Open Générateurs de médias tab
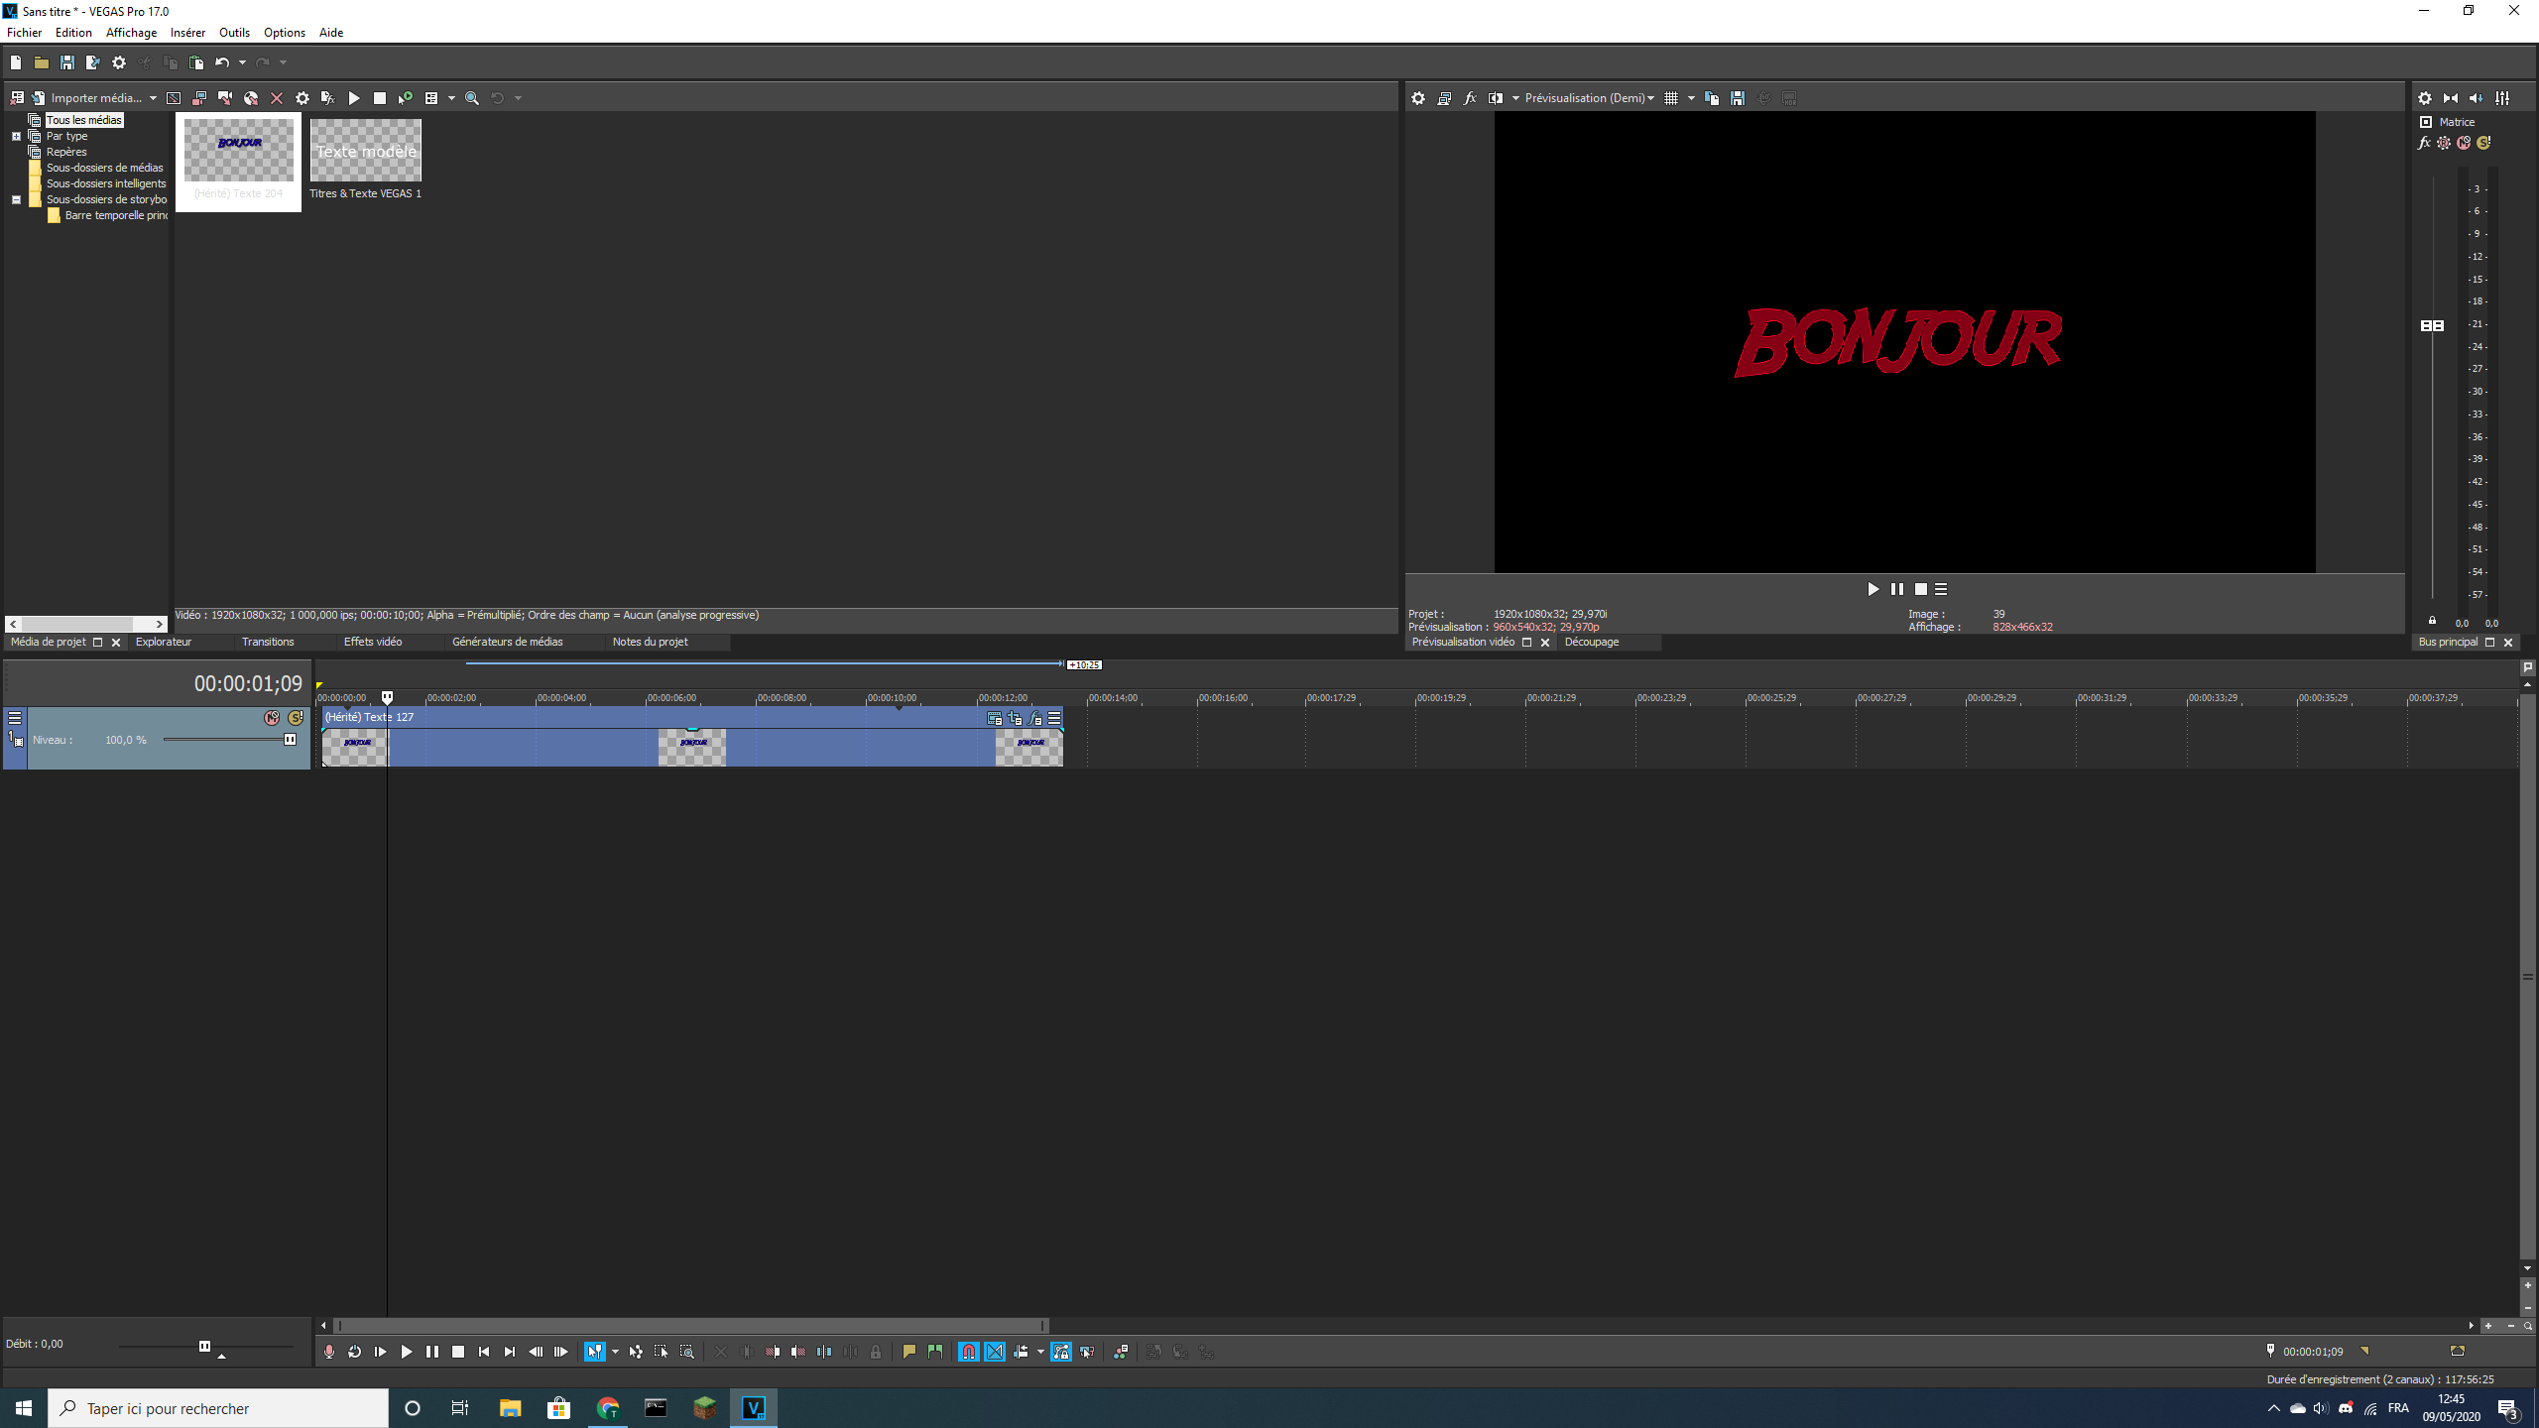The width and height of the screenshot is (2539, 1428). click(507, 642)
